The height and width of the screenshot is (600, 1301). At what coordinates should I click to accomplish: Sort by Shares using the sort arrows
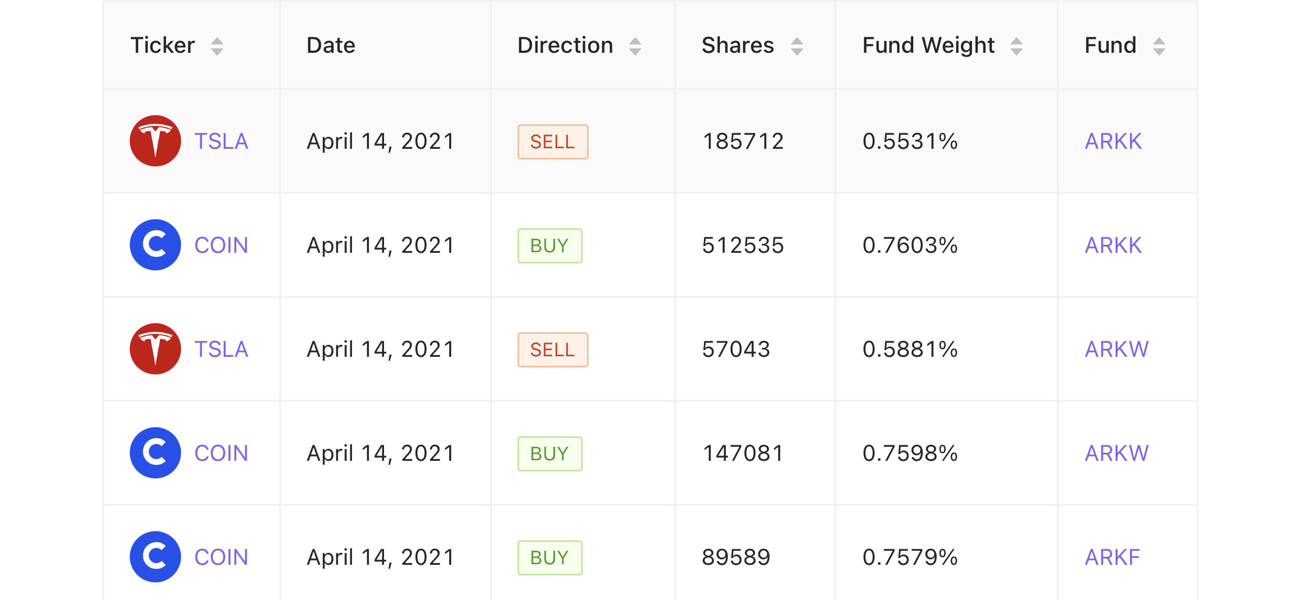click(x=797, y=46)
